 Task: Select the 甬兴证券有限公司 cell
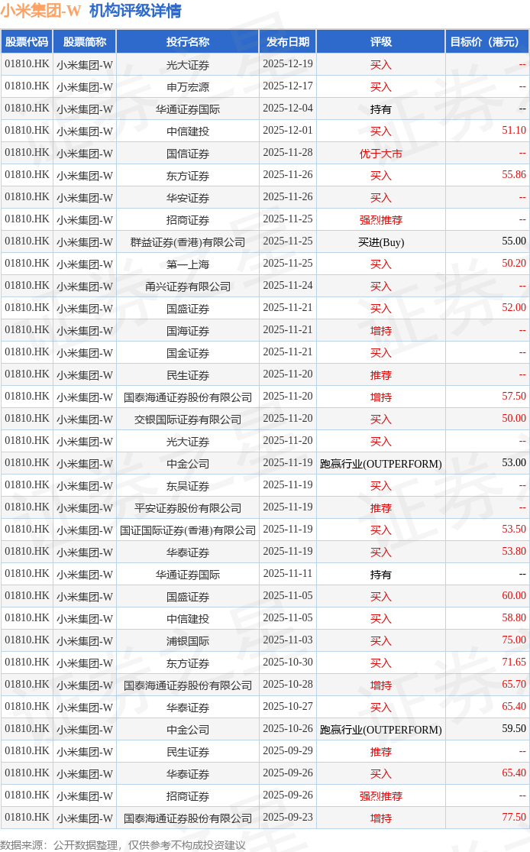point(188,287)
